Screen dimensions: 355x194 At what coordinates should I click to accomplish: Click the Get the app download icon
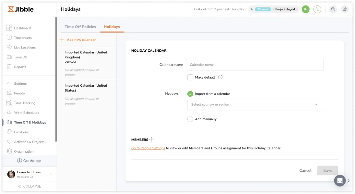pyautogui.click(x=19, y=161)
